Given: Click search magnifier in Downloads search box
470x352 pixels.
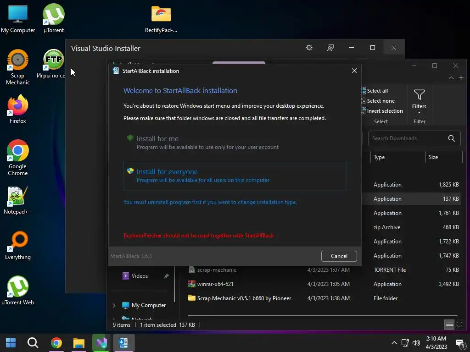Looking at the screenshot, I should (x=452, y=138).
